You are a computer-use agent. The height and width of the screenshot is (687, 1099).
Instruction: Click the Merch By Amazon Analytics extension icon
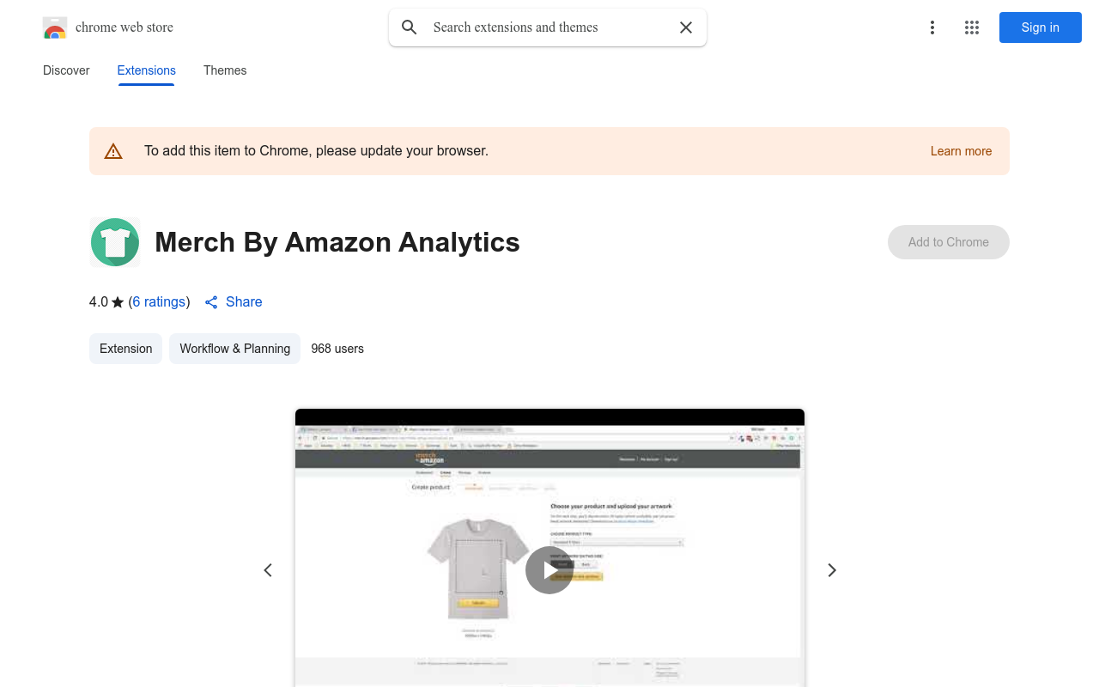coord(114,242)
